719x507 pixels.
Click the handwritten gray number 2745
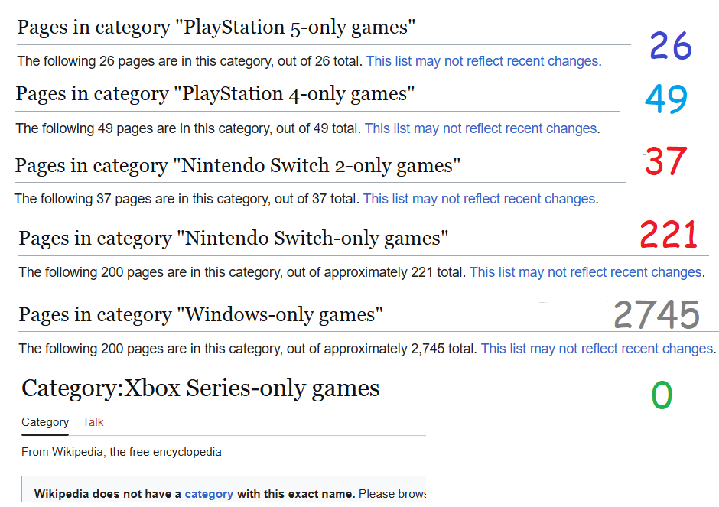pos(656,314)
